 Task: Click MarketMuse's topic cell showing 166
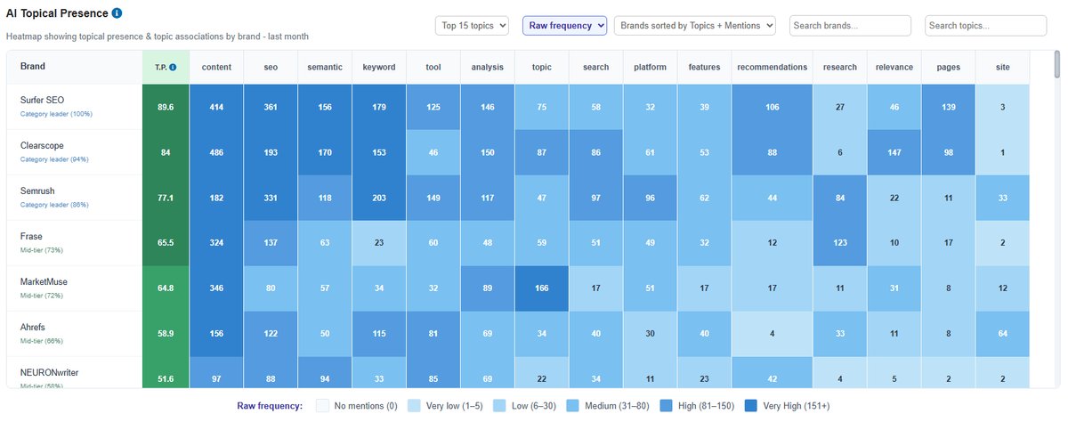point(541,288)
